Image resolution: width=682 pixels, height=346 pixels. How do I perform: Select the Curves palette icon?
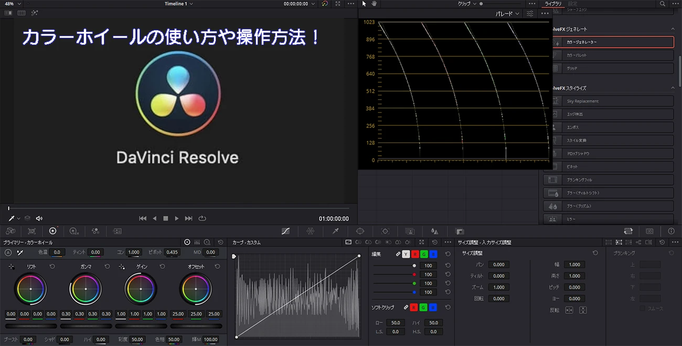click(285, 231)
